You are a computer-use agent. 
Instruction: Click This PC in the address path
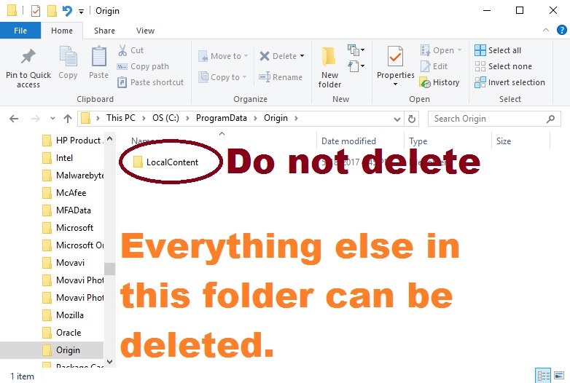tap(121, 118)
